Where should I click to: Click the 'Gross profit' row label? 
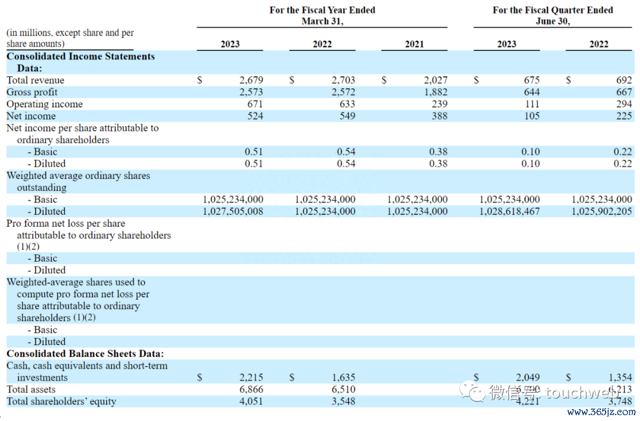click(x=32, y=92)
